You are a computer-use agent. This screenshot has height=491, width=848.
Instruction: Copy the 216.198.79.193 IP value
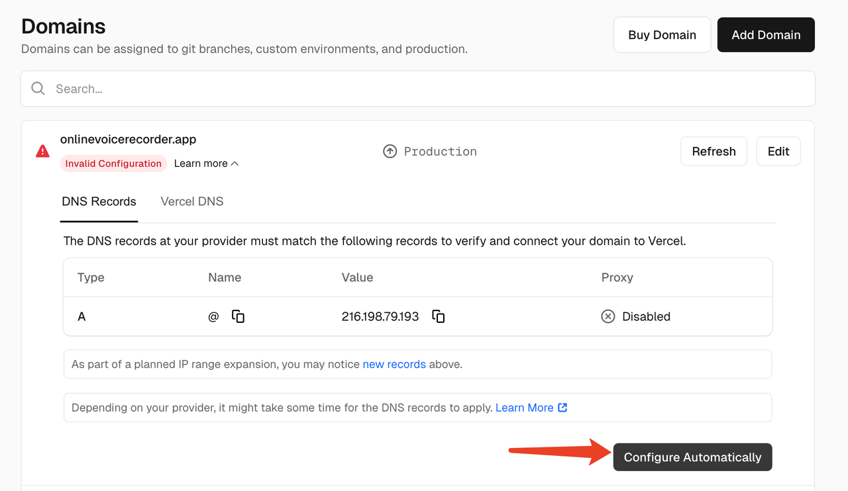(x=438, y=316)
